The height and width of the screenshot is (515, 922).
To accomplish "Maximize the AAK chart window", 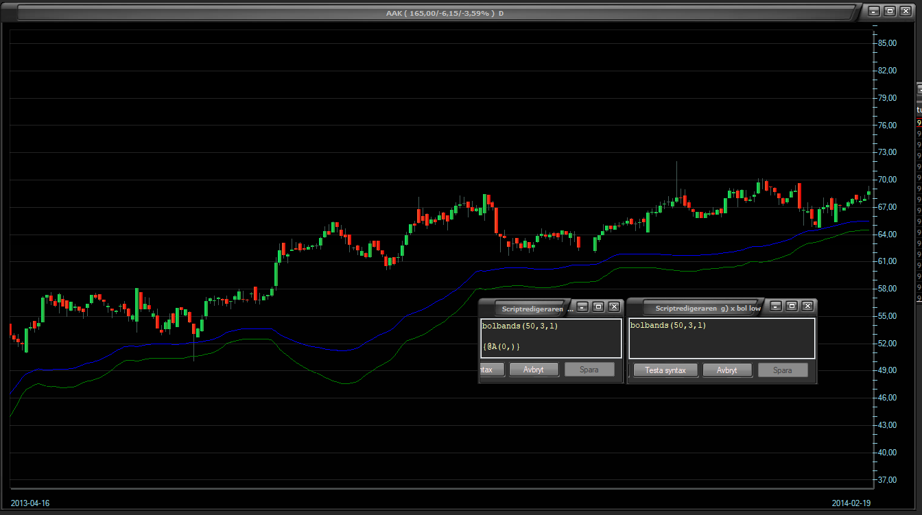I will pyautogui.click(x=890, y=11).
